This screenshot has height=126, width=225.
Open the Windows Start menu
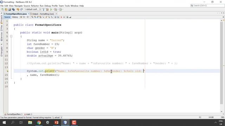[4, 122]
